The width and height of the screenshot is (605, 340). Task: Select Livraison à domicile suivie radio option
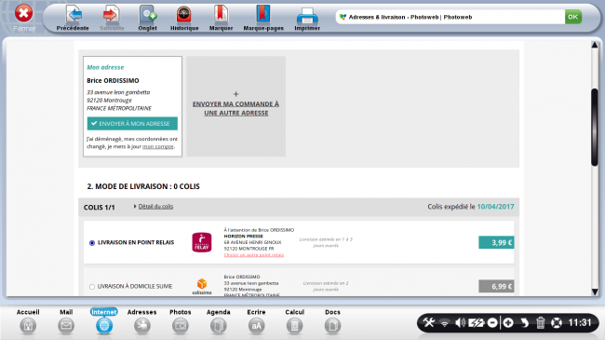pyautogui.click(x=92, y=287)
